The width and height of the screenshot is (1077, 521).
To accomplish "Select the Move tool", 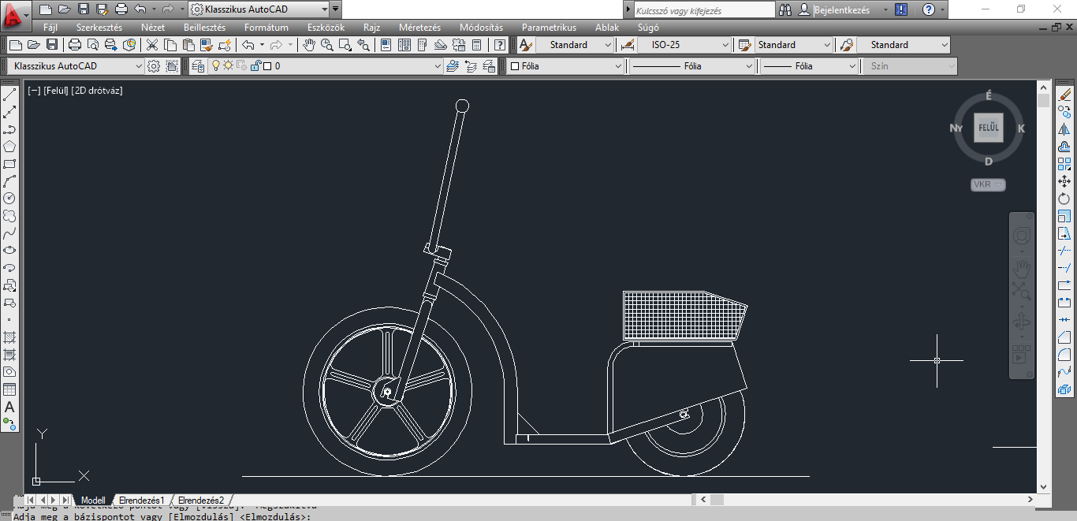I will coord(1064,181).
